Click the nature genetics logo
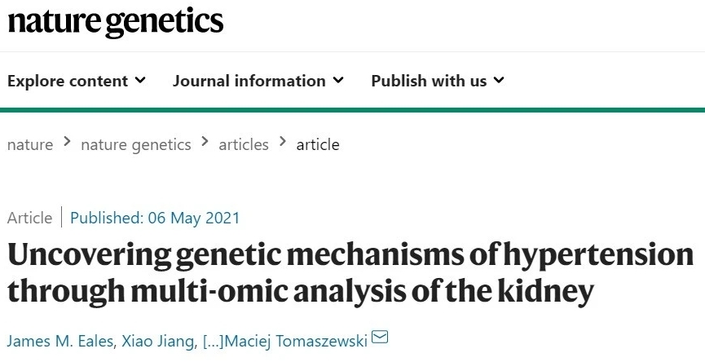Screen dimensions: 705x362 tap(116, 23)
